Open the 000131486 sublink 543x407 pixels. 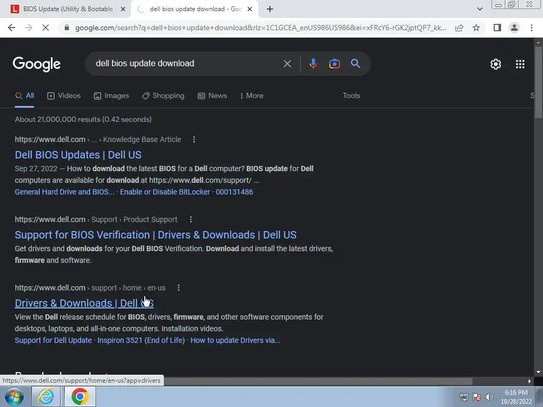pos(234,192)
